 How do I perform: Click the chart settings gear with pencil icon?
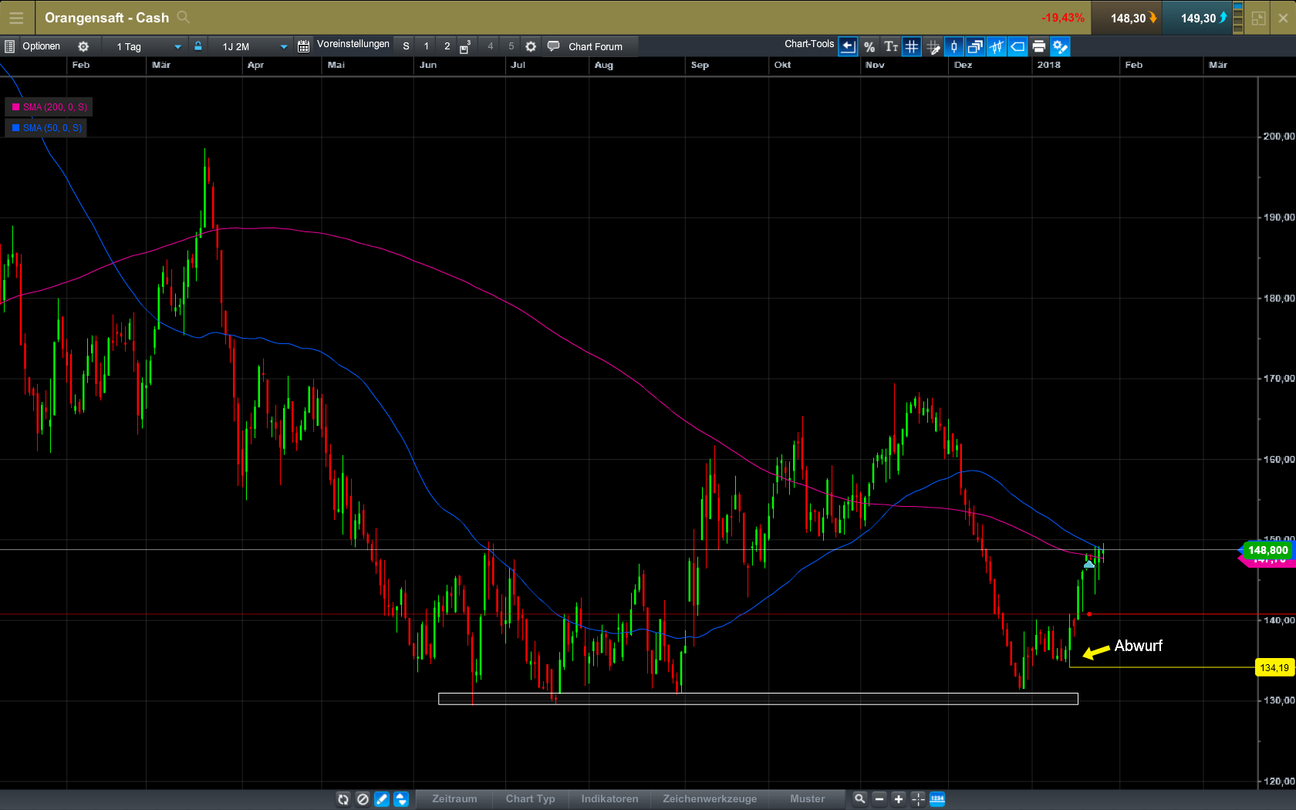(x=1061, y=46)
